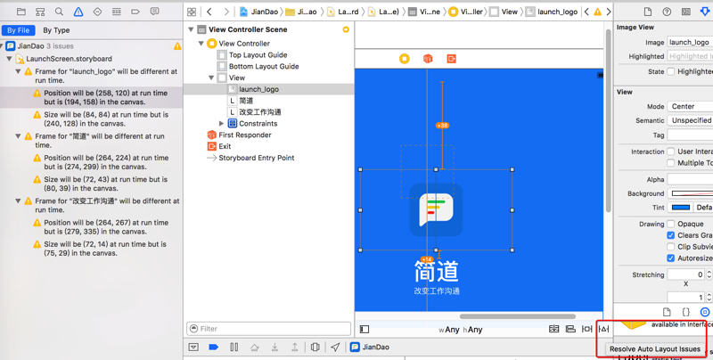Open the debug view hierarchy icon
The height and width of the screenshot is (360, 713).
click(315, 348)
